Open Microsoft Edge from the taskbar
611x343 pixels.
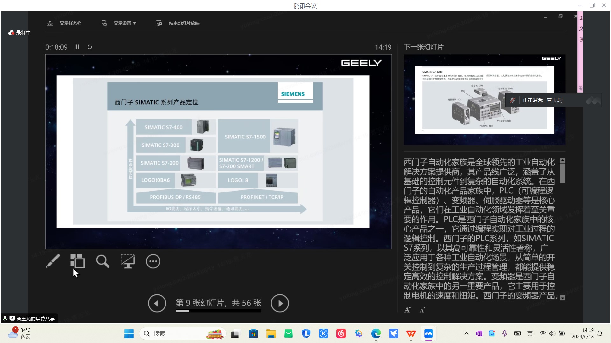coord(376,333)
